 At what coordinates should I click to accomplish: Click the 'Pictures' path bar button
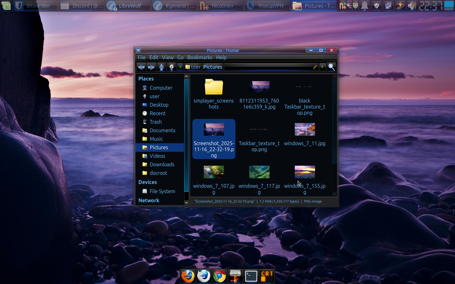(x=213, y=67)
